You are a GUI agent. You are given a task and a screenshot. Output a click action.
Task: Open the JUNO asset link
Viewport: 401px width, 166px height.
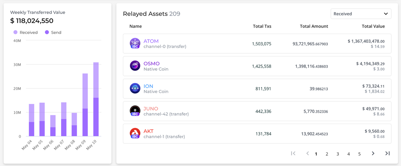tap(151, 109)
